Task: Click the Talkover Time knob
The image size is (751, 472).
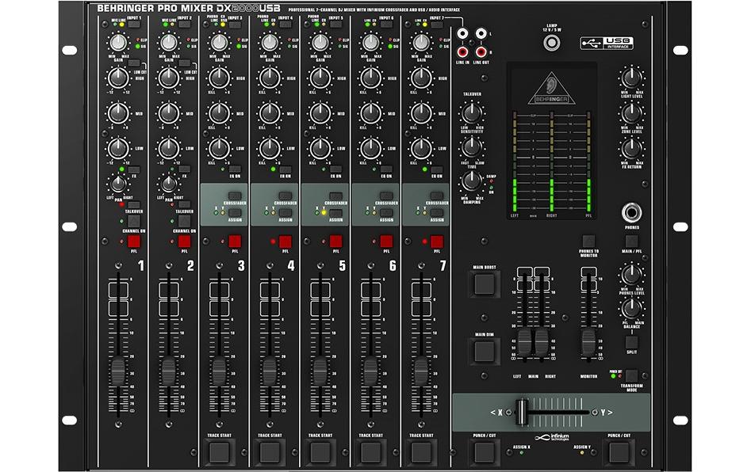Action: [472, 147]
